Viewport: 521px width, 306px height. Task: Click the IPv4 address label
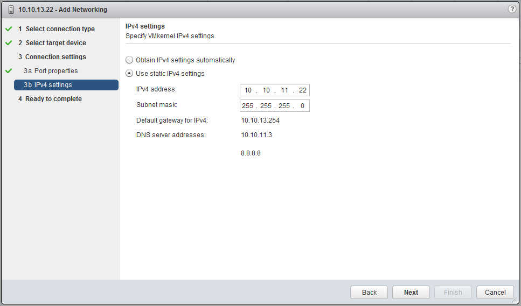click(x=156, y=89)
